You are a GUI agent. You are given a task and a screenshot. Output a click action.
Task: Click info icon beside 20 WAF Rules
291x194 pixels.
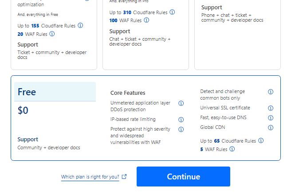coord(52,34)
